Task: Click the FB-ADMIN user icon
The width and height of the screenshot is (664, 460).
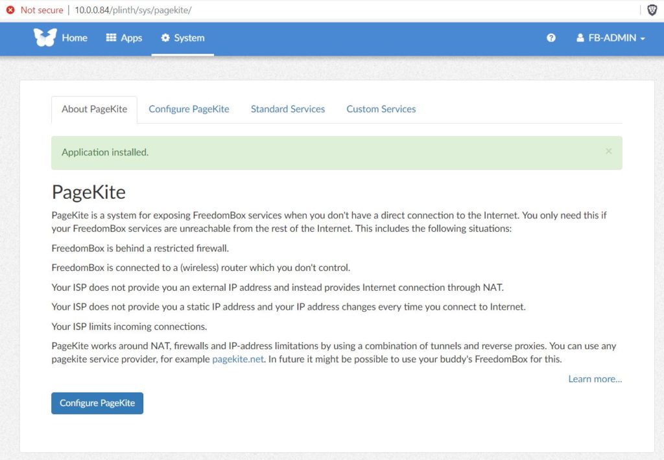Action: tap(580, 38)
